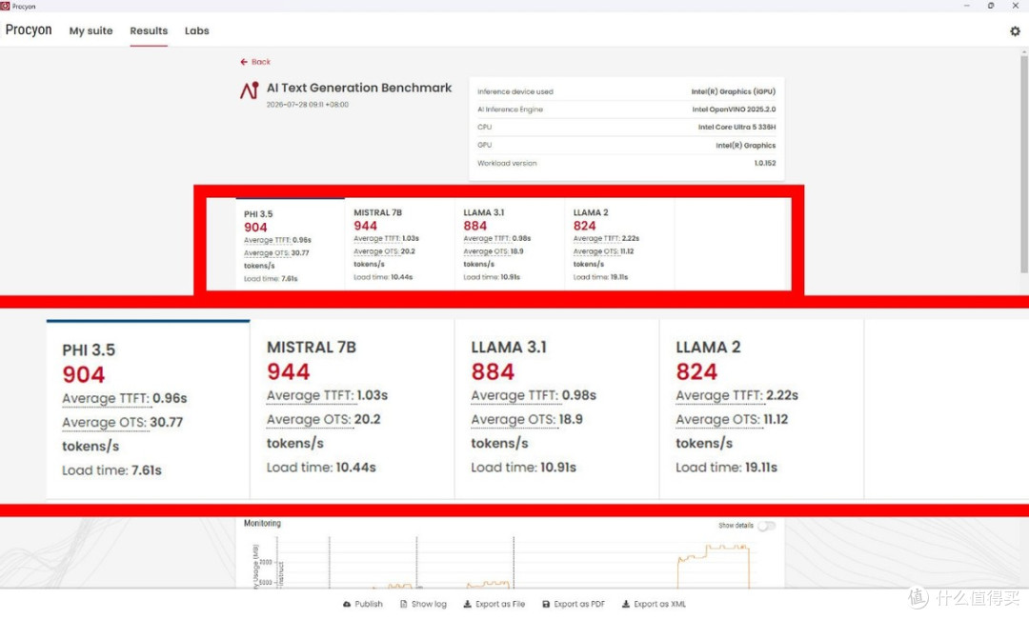Minimize the Procyon window
This screenshot has width=1029, height=619.
point(967,6)
